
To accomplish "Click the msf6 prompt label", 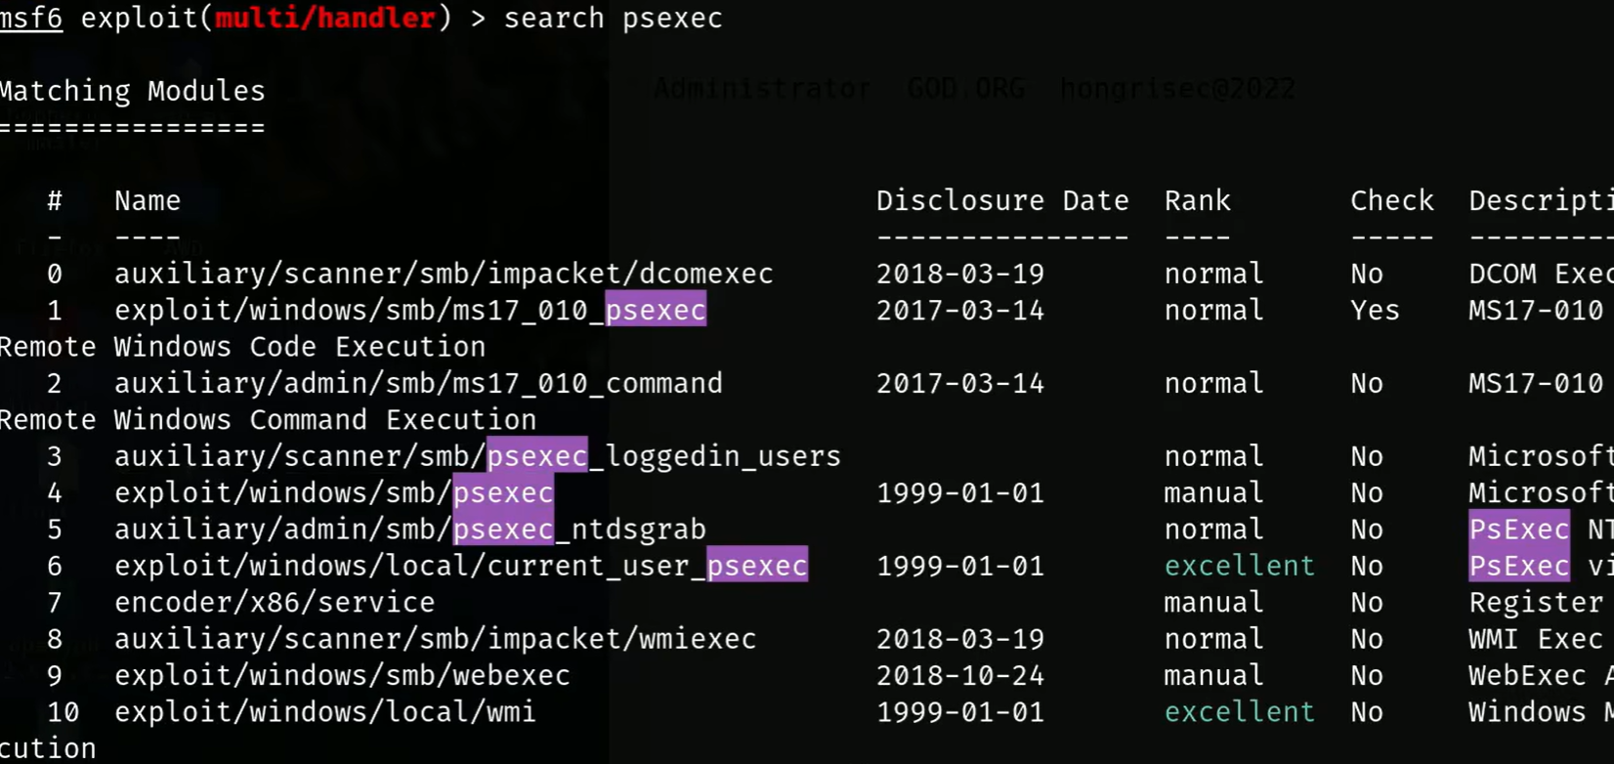I will coord(31,19).
